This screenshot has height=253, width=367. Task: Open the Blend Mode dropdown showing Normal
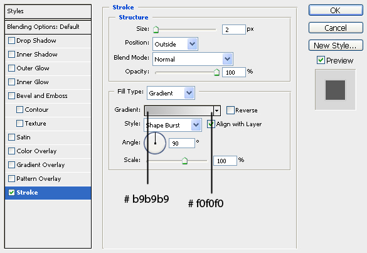point(193,59)
